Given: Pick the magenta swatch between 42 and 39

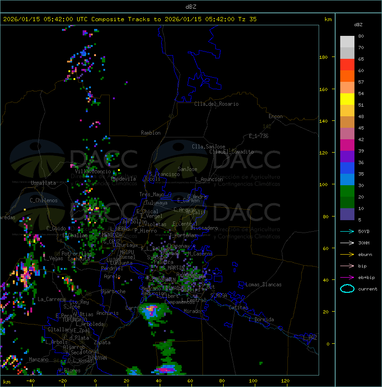Looking at the screenshot, I should coord(347,145).
